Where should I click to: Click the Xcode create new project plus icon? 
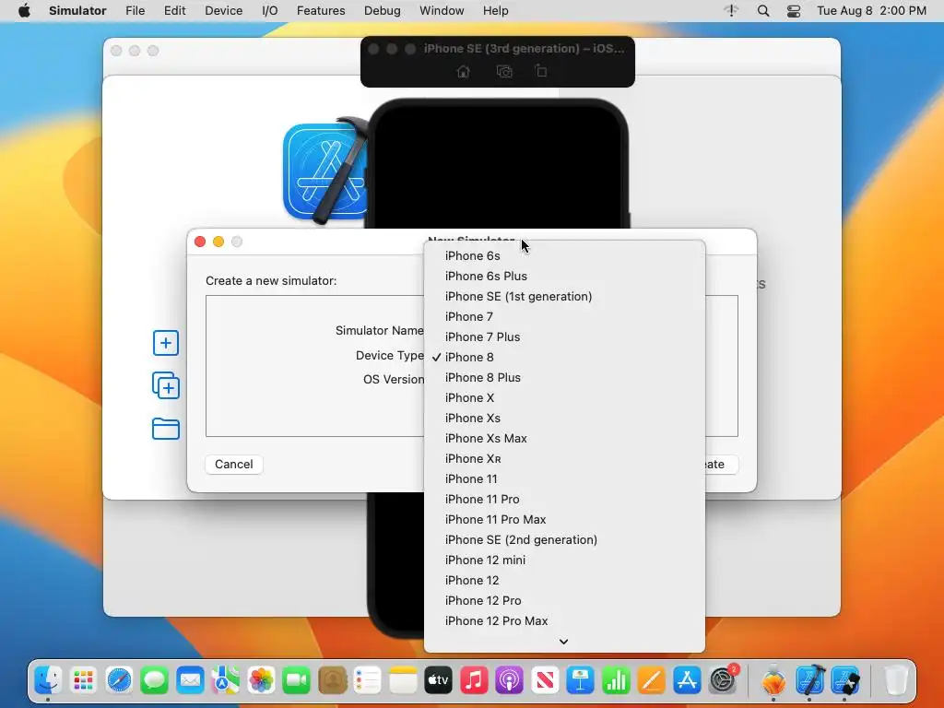click(x=166, y=343)
